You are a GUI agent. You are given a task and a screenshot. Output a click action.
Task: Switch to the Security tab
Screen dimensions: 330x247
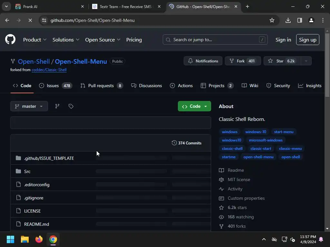[x=278, y=86]
